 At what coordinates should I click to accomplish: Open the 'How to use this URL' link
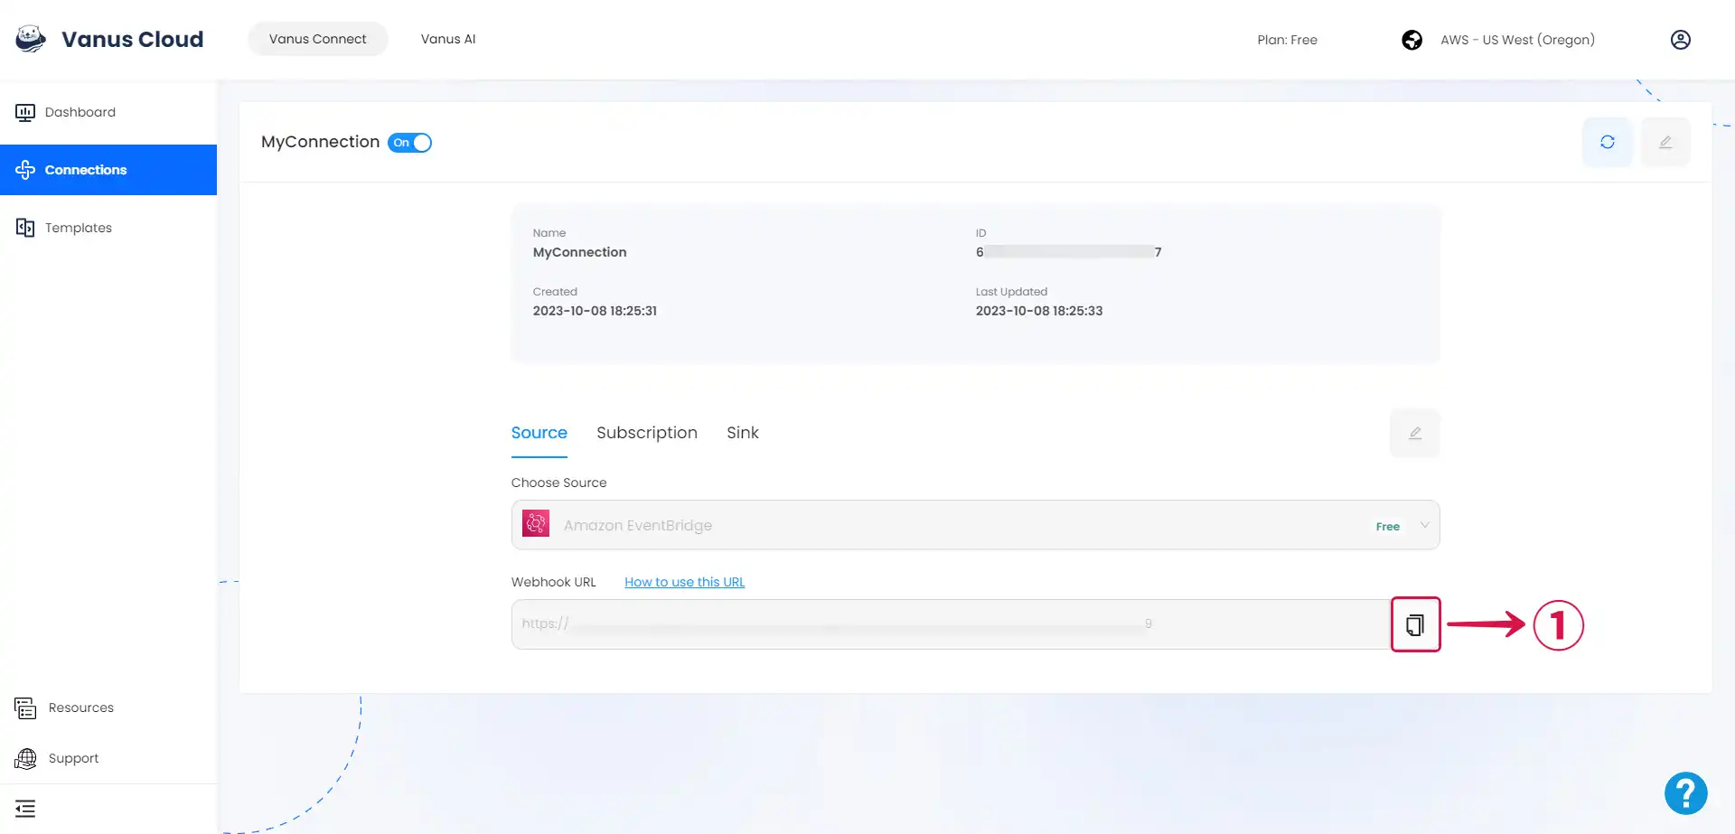(684, 581)
